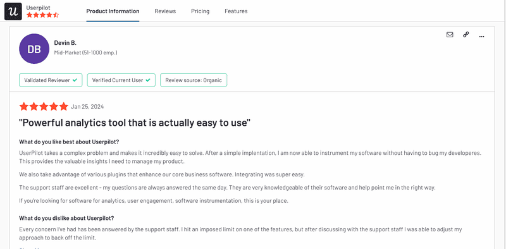Click paragraph starting "UserPilot takes a complex problem"

coord(250,157)
